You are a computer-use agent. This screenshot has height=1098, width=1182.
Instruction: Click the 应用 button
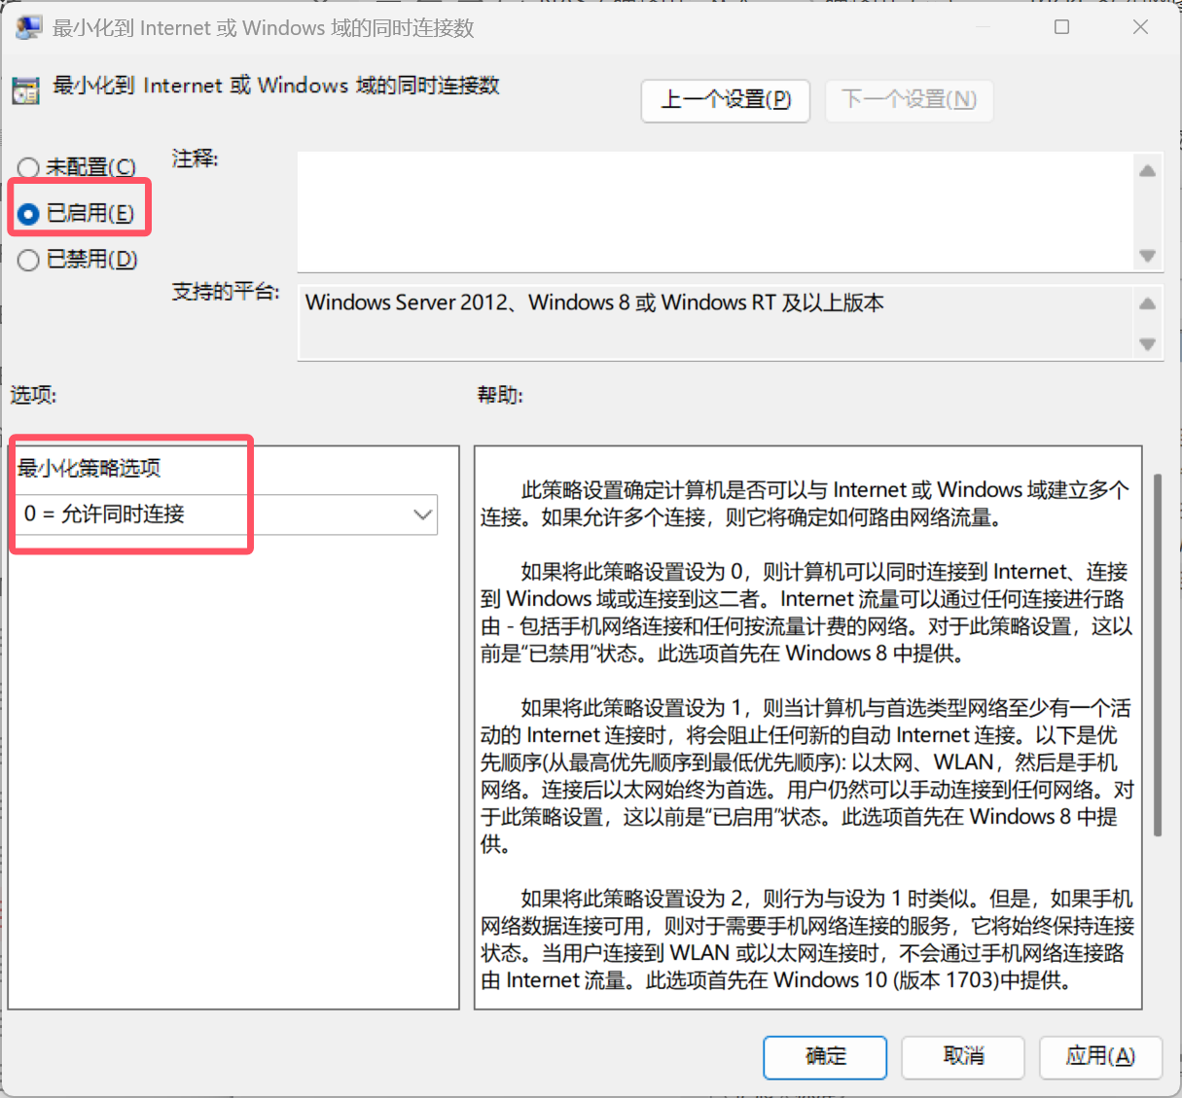click(1100, 1056)
